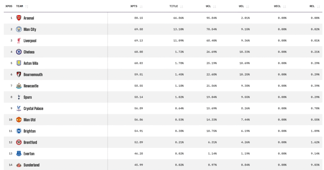Click the Newcastle crest icon

(19, 86)
